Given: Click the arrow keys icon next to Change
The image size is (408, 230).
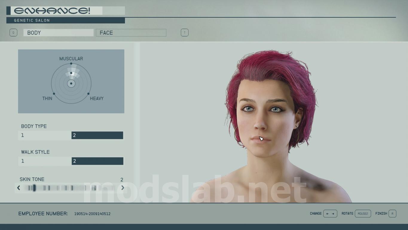Looking at the screenshot, I should pos(330,214).
